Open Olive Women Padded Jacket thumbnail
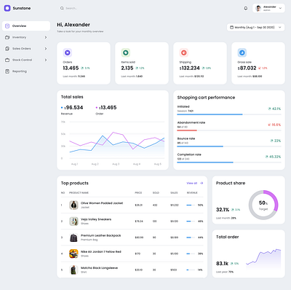The width and height of the screenshot is (291, 290). (x=73, y=205)
